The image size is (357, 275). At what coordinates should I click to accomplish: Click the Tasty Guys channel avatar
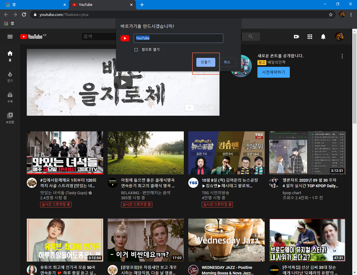click(x=32, y=183)
